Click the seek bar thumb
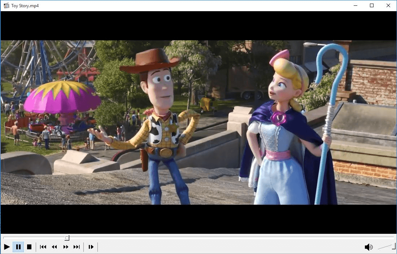Screen dimensions: 397x254 (x=67, y=238)
